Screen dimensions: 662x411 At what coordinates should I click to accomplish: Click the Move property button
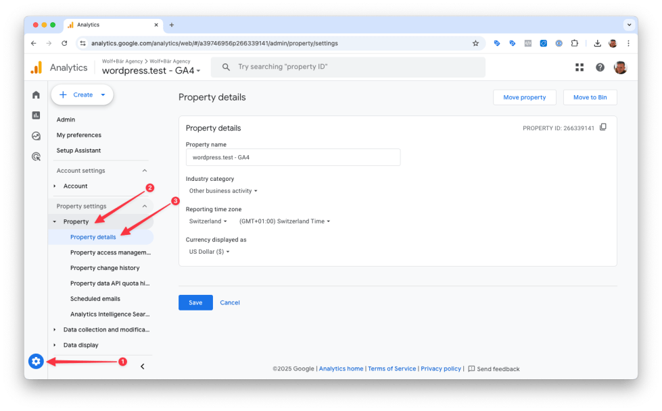[x=524, y=97]
